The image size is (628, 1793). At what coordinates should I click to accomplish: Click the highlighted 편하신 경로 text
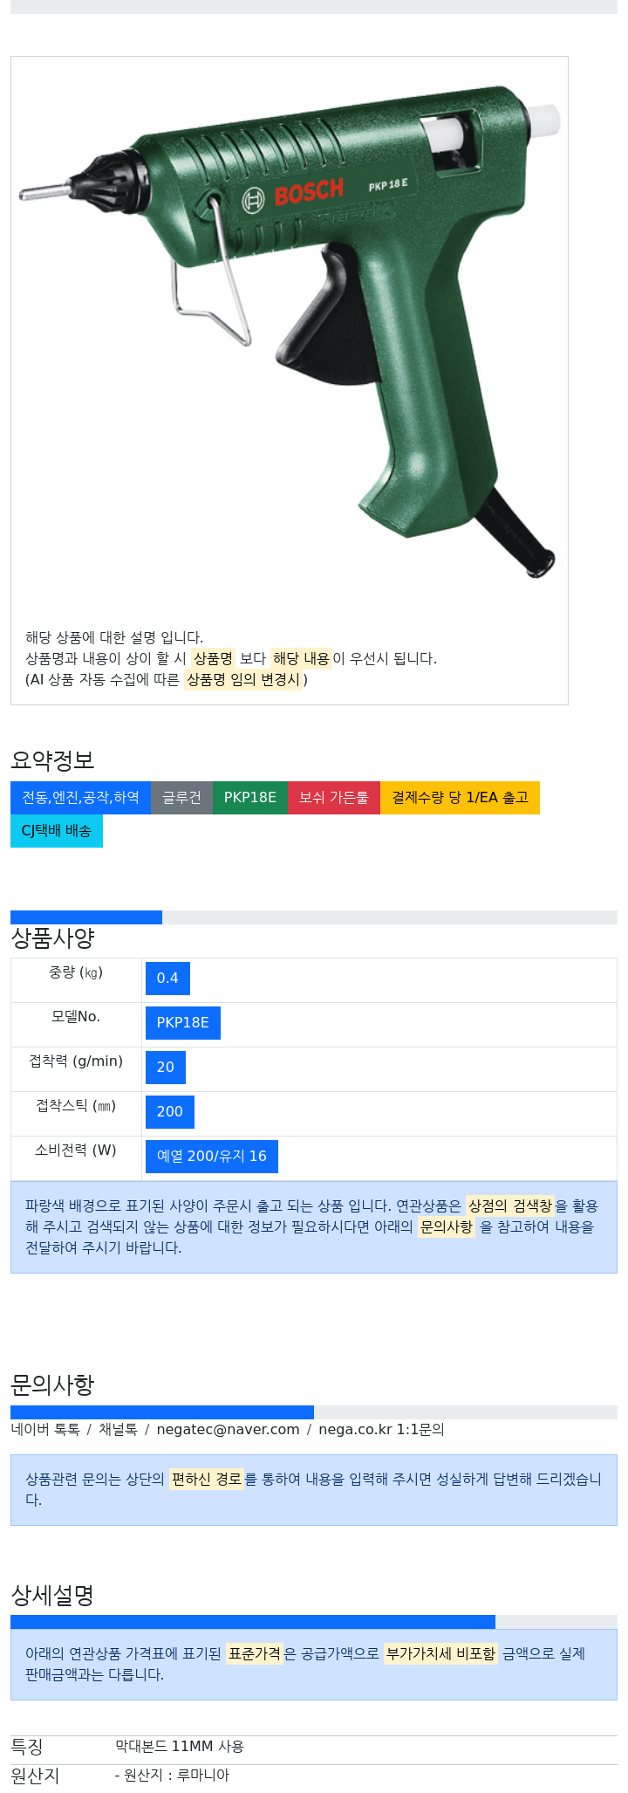click(x=207, y=1480)
